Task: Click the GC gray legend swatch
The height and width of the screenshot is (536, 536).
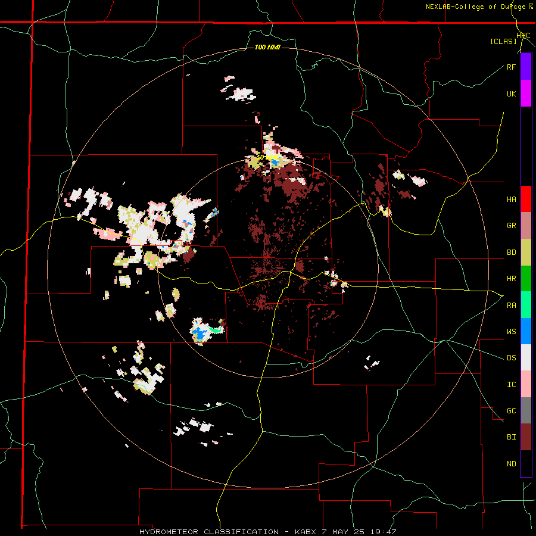Action: pos(526,410)
